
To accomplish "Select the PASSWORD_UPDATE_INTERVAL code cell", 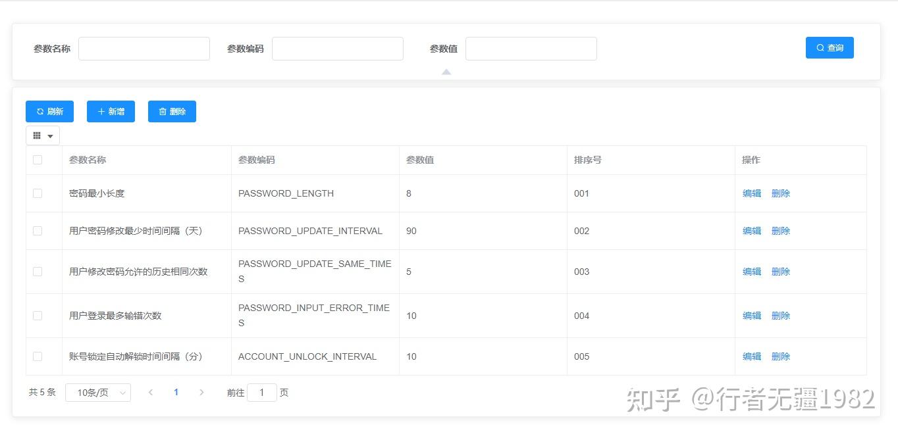I will (315, 231).
